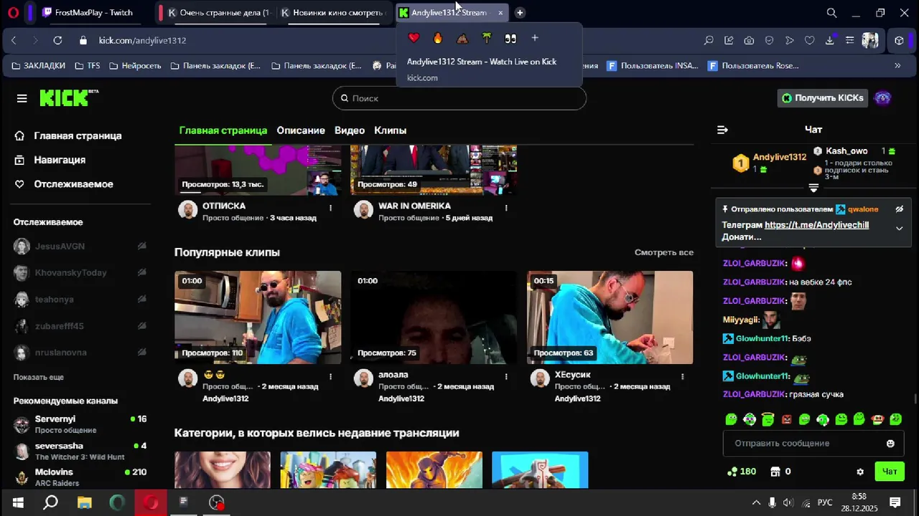Click the eyes emoji in tab popup
The width and height of the screenshot is (919, 516).
510,38
